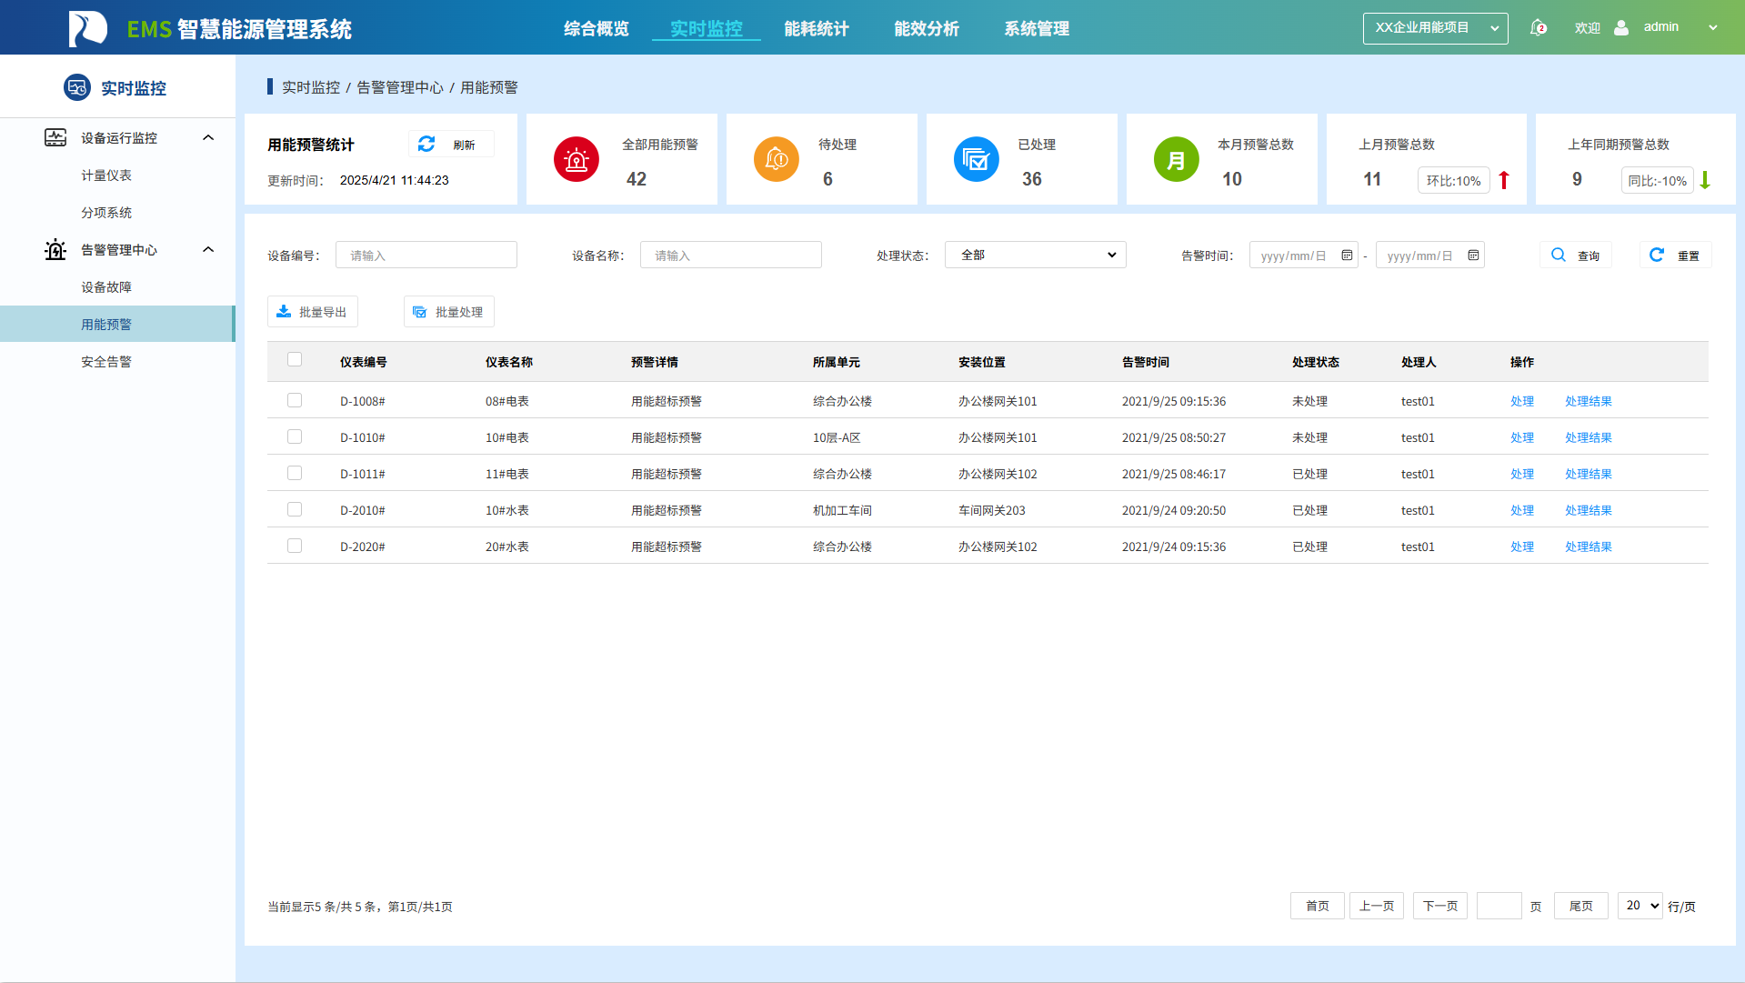The width and height of the screenshot is (1745, 983).
Task: Go to 首页 first page button
Action: point(1318,906)
